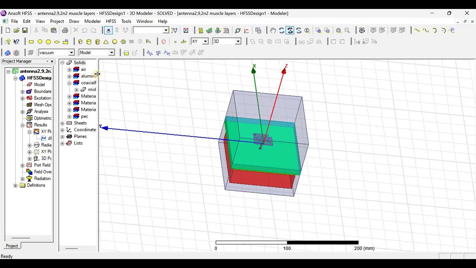This screenshot has width=476, height=268.
Task: Switch to the Project tab
Action: tap(12, 246)
